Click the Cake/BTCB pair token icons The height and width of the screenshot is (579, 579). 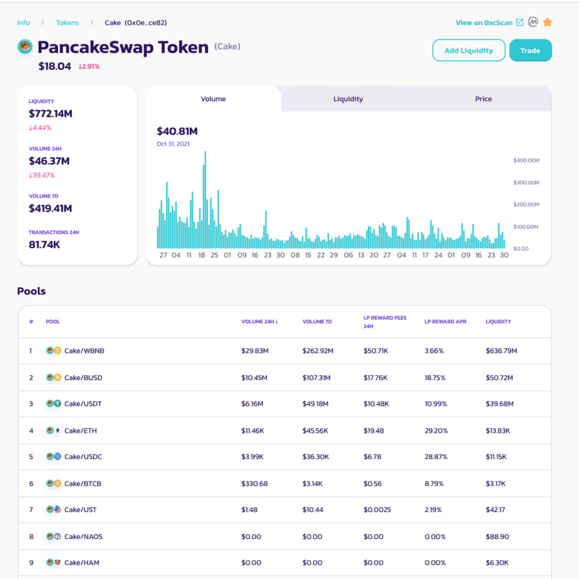tap(53, 483)
